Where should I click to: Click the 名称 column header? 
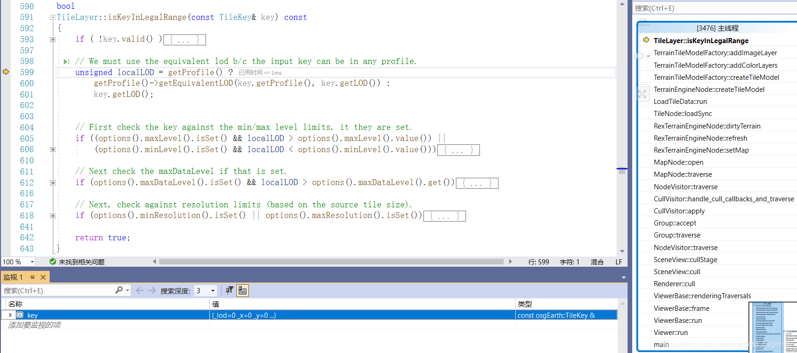pyautogui.click(x=15, y=304)
